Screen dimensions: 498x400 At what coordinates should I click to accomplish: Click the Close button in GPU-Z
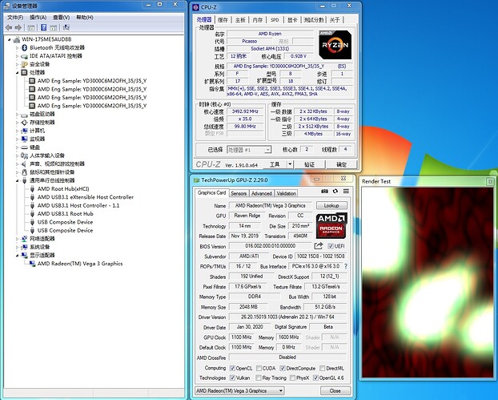(335, 390)
